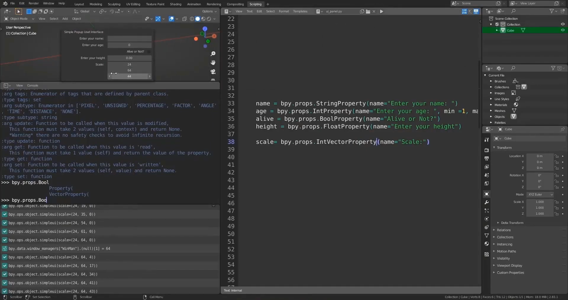Image resolution: width=568 pixels, height=300 pixels.
Task: Click the select tool cursor icon in the header
Action: pyautogui.click(x=19, y=12)
